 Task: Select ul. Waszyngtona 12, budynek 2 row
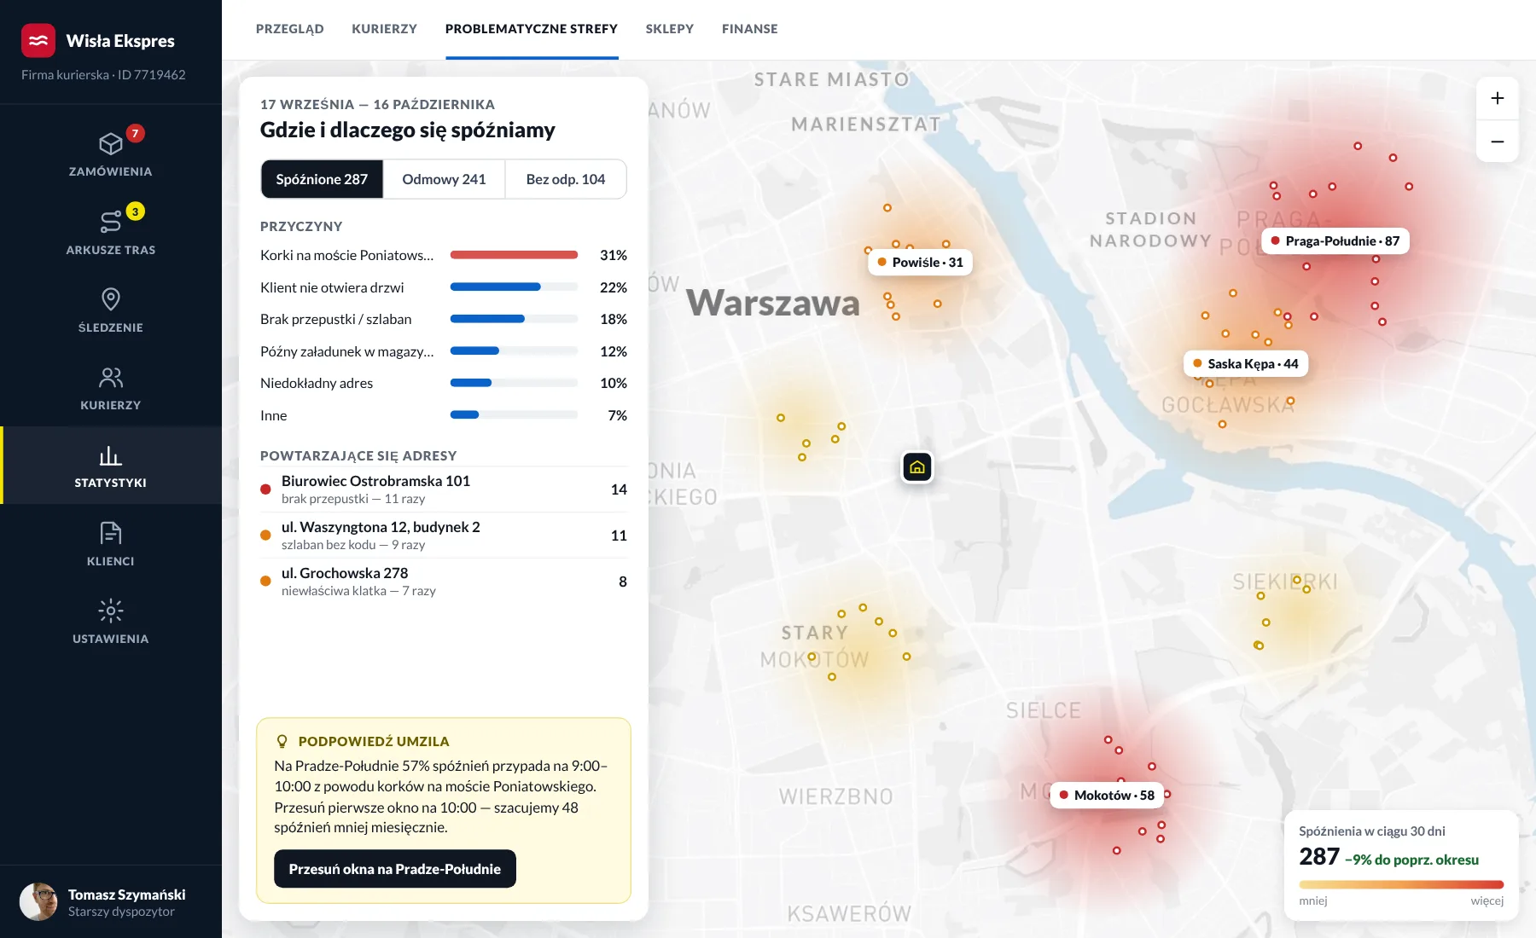(444, 536)
